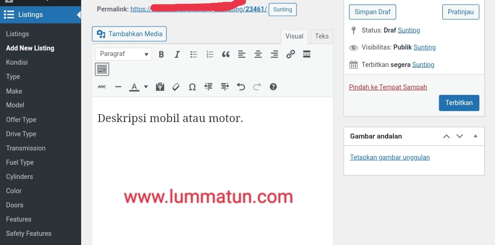This screenshot has height=245, width=495.
Task: Decrease indent of paragraph
Action: 209,87
